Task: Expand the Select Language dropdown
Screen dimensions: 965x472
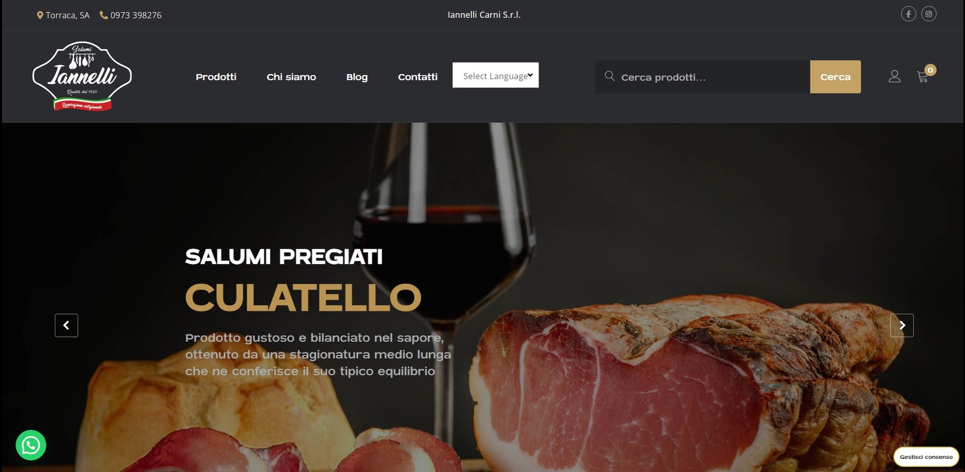Action: [x=496, y=75]
